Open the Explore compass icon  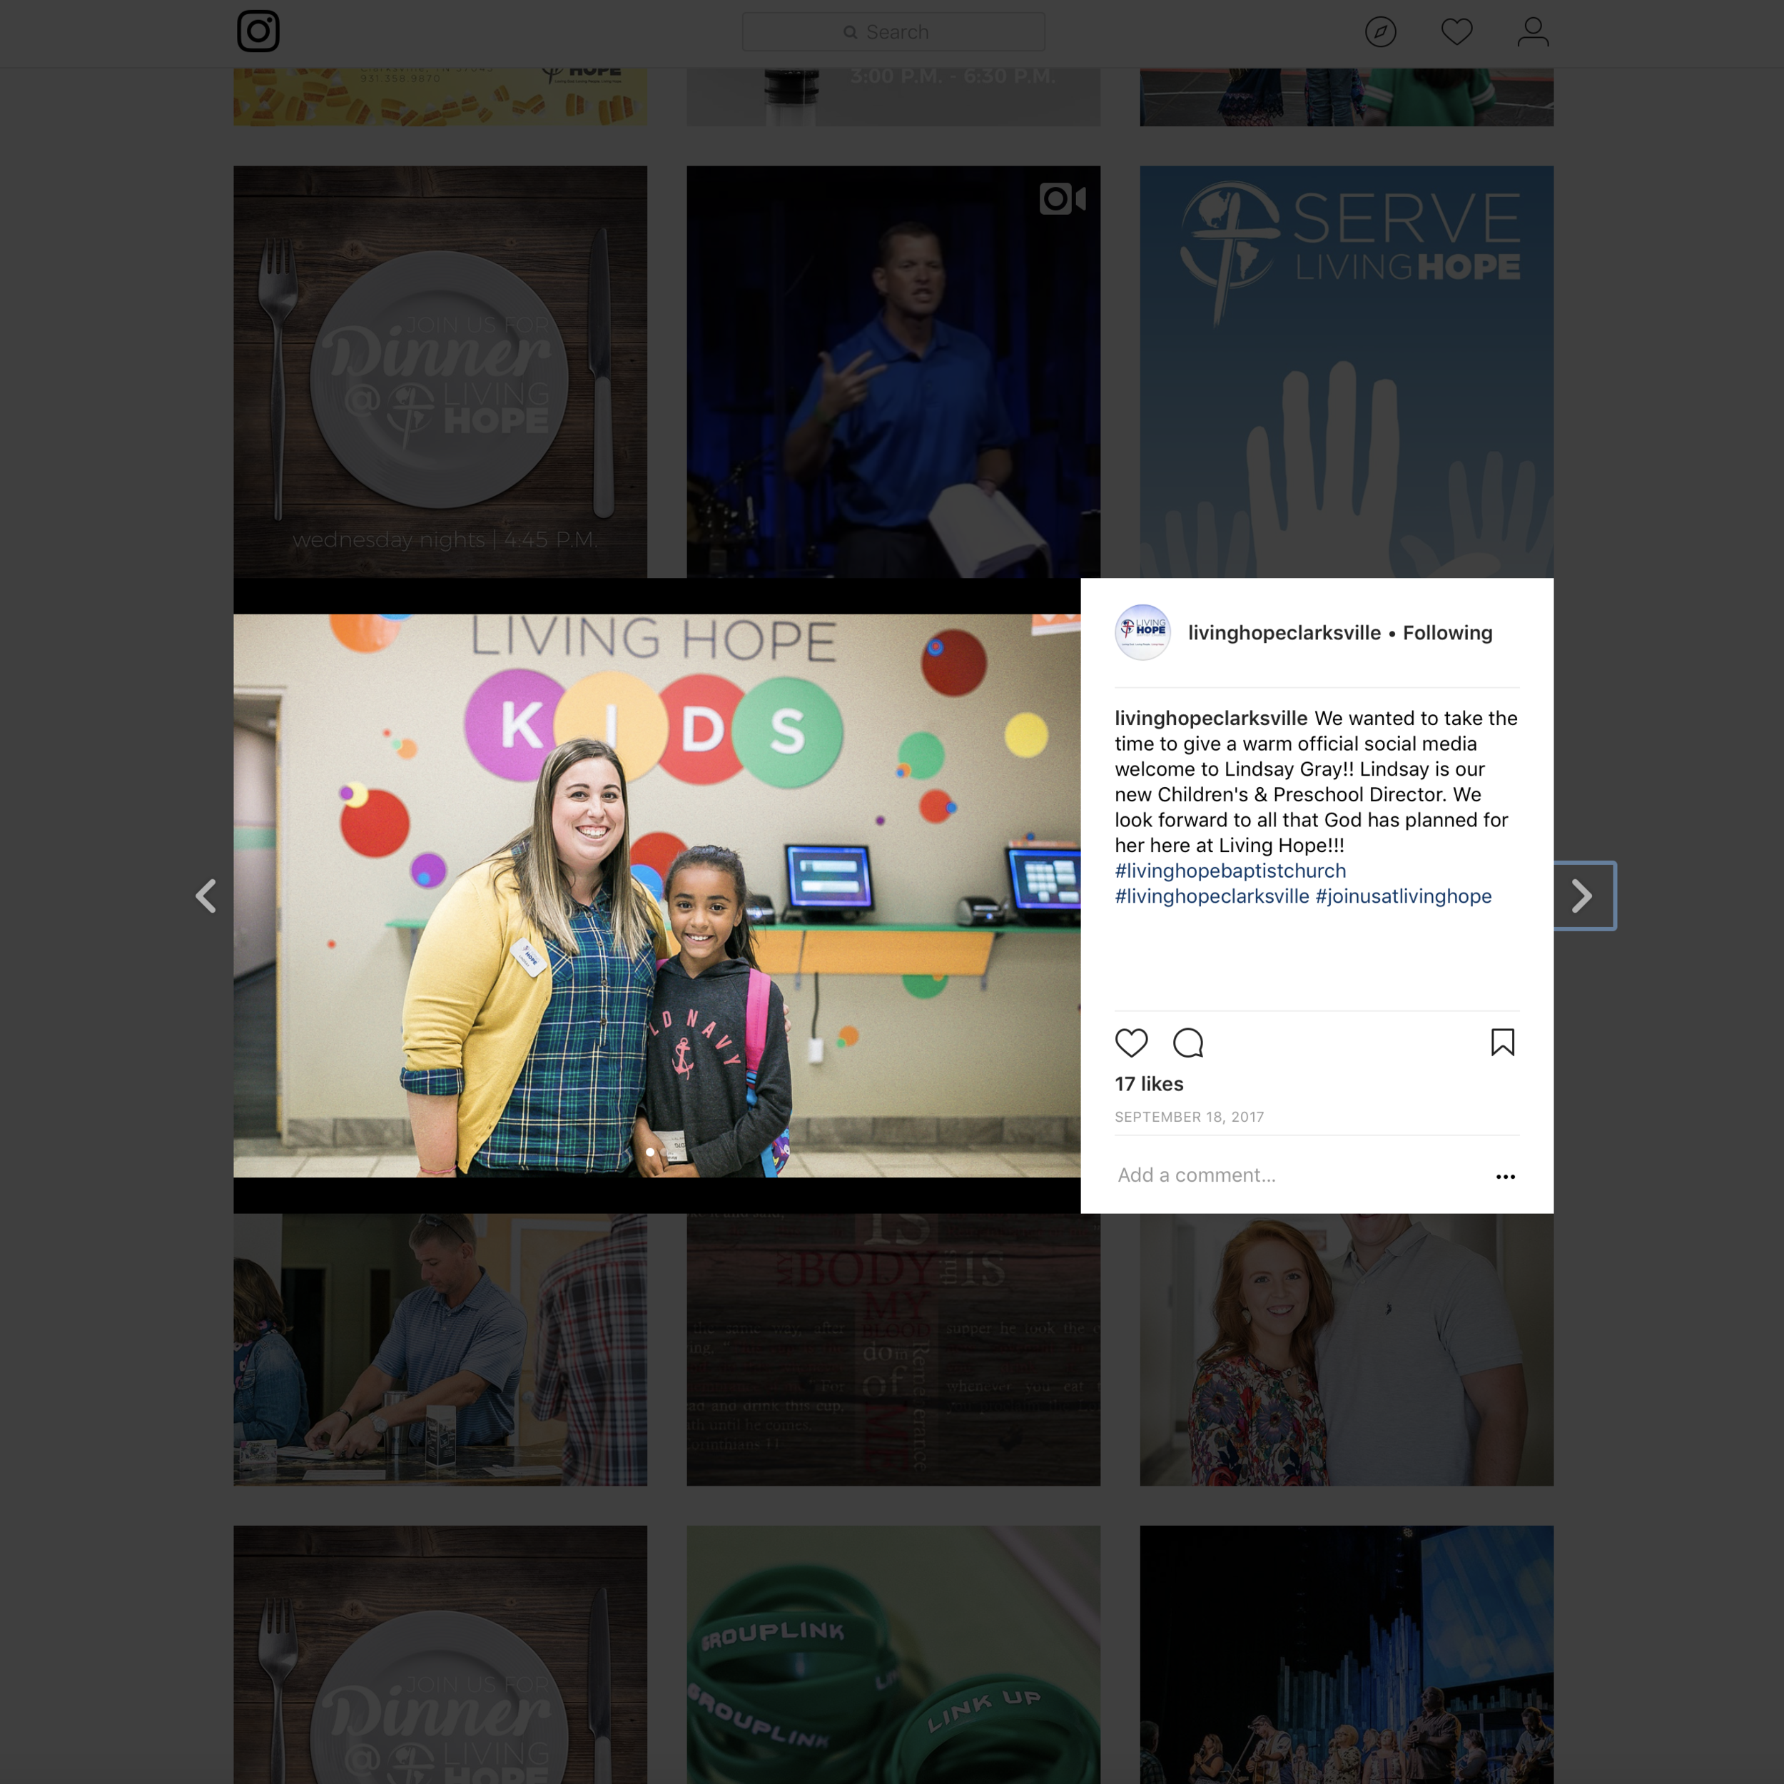coord(1381,31)
